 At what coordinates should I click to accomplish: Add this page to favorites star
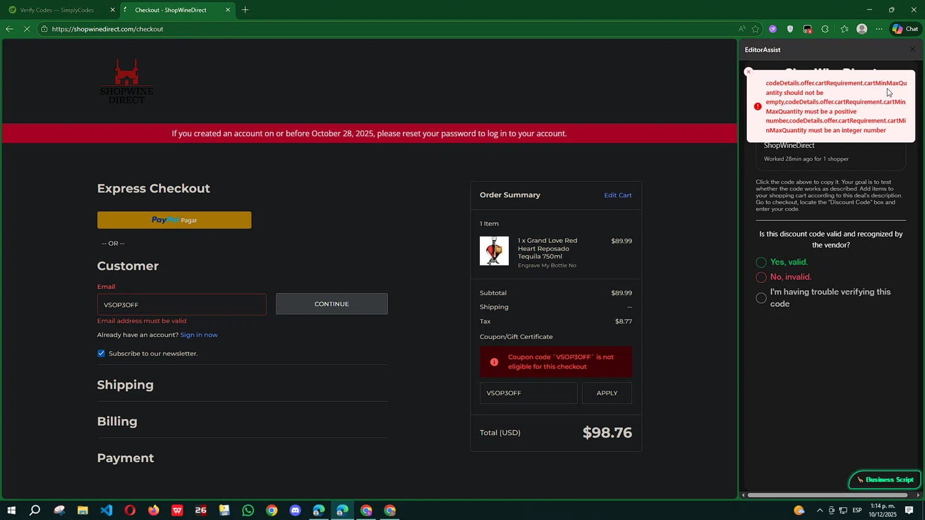pyautogui.click(x=755, y=29)
